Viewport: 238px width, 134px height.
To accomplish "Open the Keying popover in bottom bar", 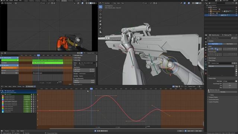I will pyautogui.click(x=13, y=131).
